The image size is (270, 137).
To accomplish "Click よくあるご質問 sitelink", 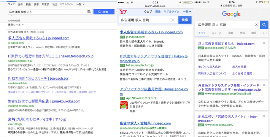I will 242,73.
